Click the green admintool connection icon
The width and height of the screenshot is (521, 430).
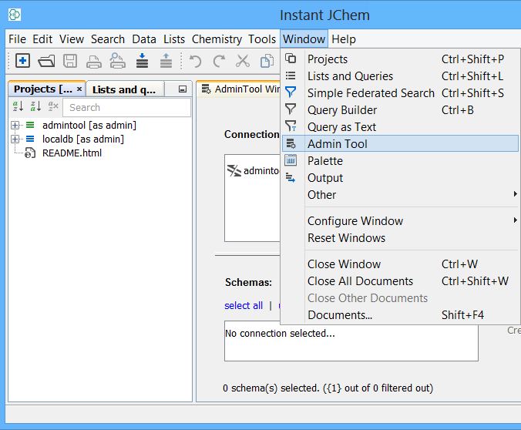coord(30,126)
